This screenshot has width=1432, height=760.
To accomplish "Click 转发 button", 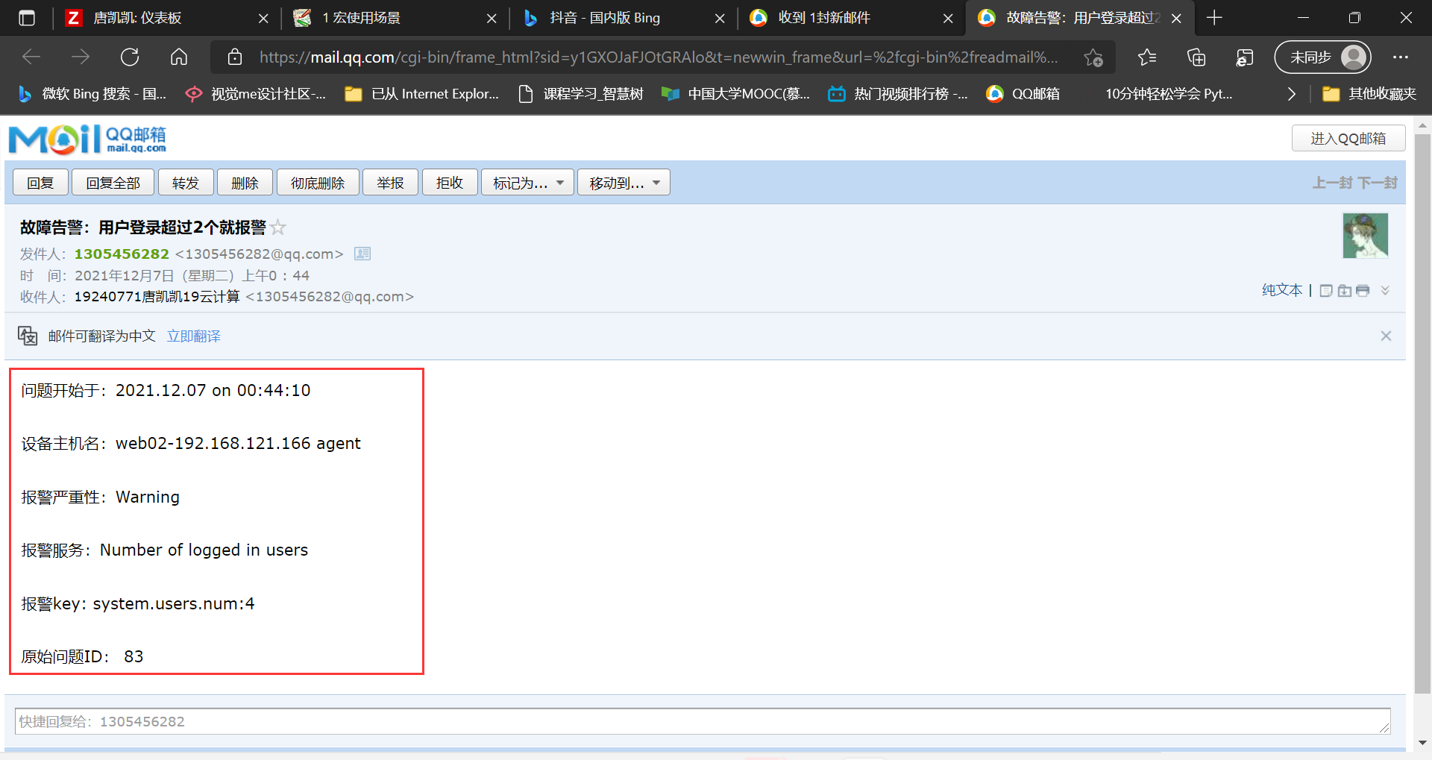I will click(186, 183).
